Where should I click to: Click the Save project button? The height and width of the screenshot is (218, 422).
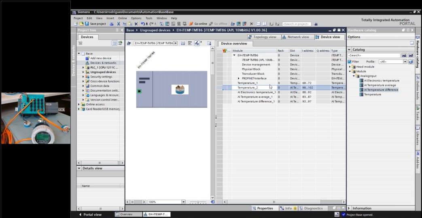[95, 24]
